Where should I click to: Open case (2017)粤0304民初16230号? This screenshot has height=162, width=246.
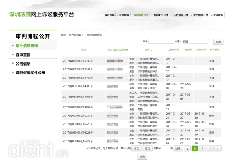(x=78, y=116)
